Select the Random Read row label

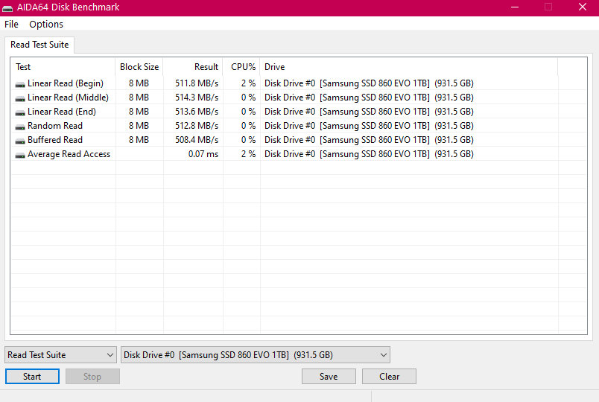[55, 126]
